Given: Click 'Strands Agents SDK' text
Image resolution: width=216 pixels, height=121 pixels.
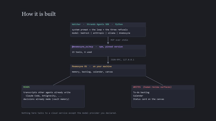Looking at the screenshot, I should point(98,24).
